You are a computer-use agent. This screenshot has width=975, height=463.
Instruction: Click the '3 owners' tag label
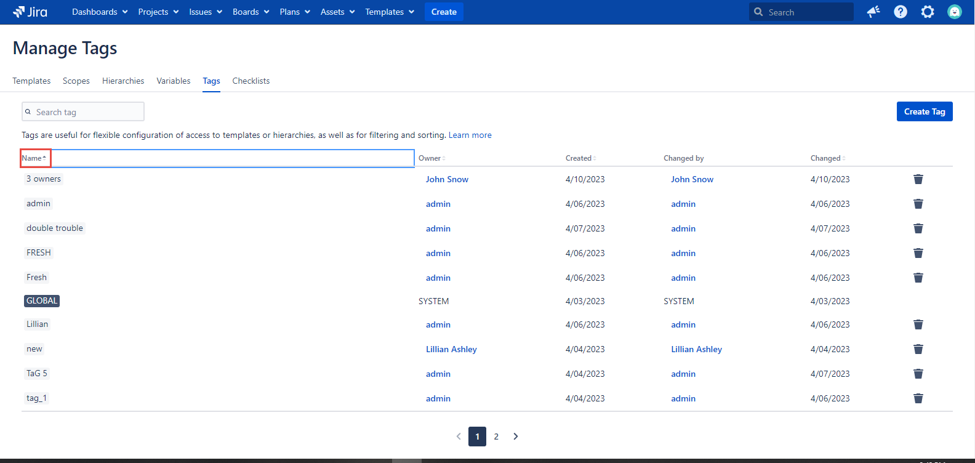[44, 179]
